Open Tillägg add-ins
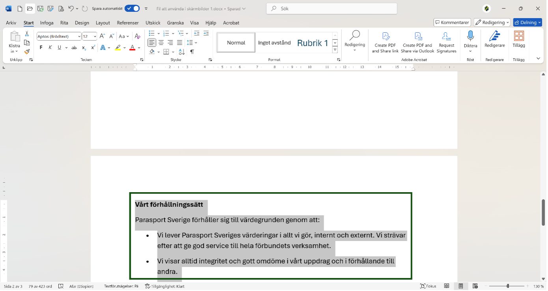Image resolution: width=548 pixels, height=291 pixels. pos(519,39)
